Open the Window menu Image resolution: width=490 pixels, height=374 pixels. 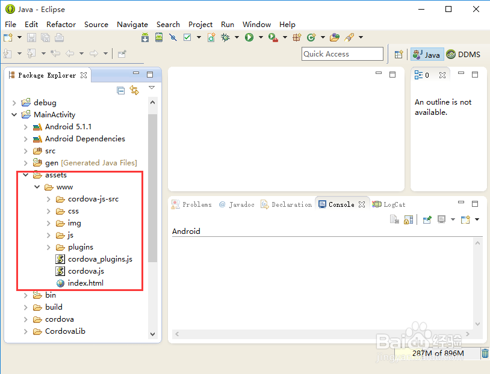pos(256,24)
